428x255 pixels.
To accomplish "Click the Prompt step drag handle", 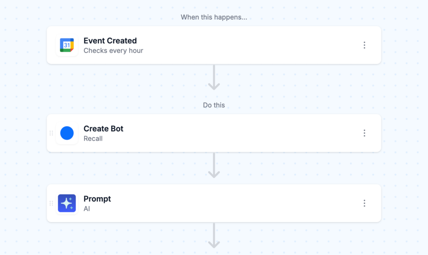I will (51, 203).
